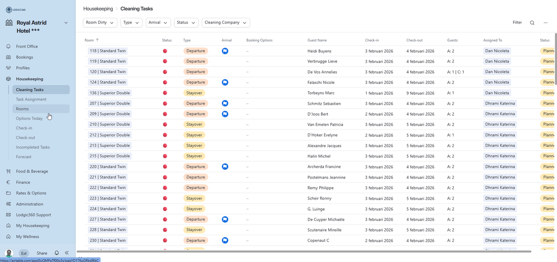This screenshot has height=262, width=557.
Task: Open the Type filter dropdown
Action: coord(131,23)
